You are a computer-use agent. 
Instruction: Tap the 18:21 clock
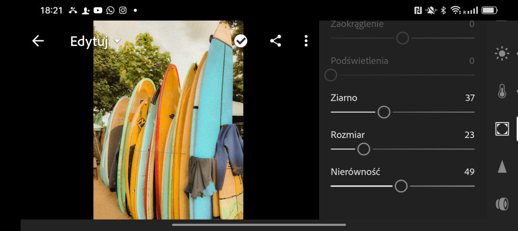[51, 10]
